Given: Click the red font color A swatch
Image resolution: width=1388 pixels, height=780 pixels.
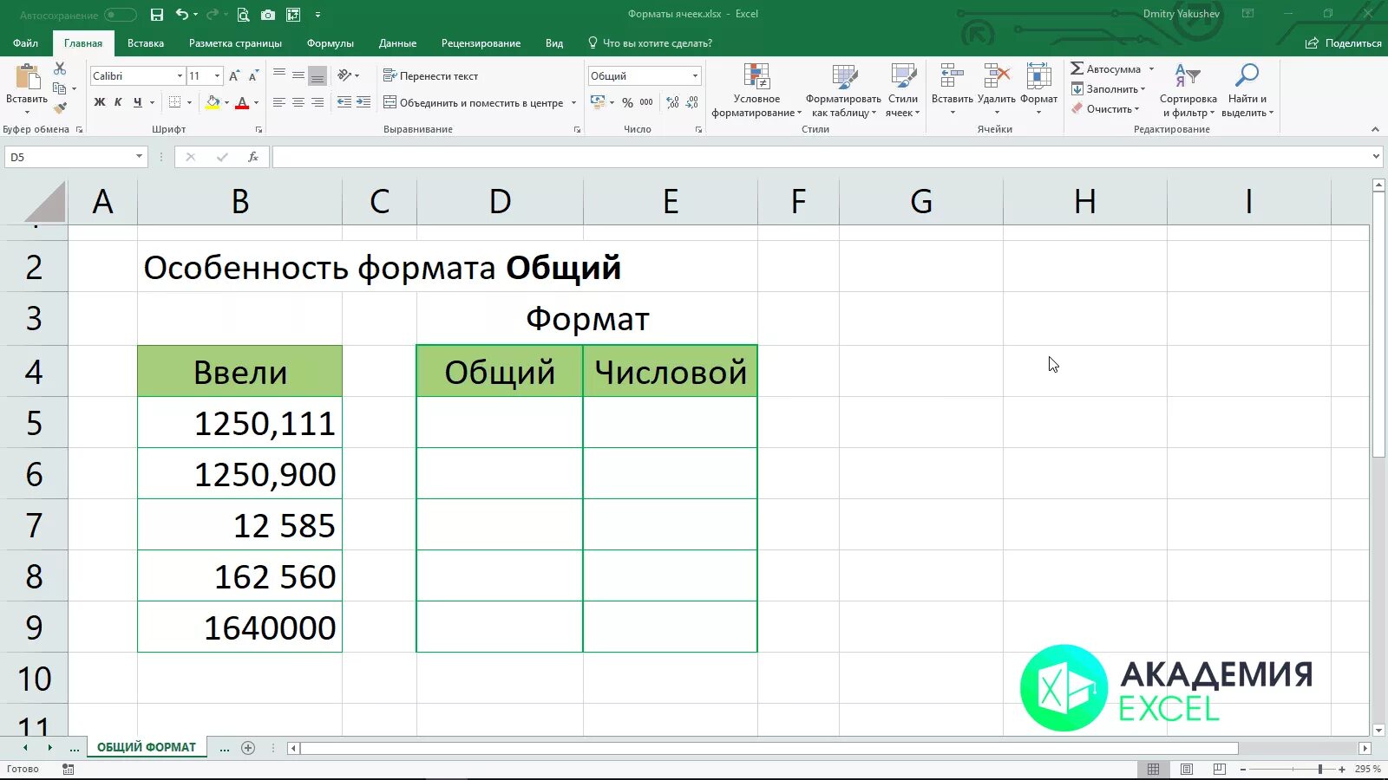Looking at the screenshot, I should click(242, 102).
